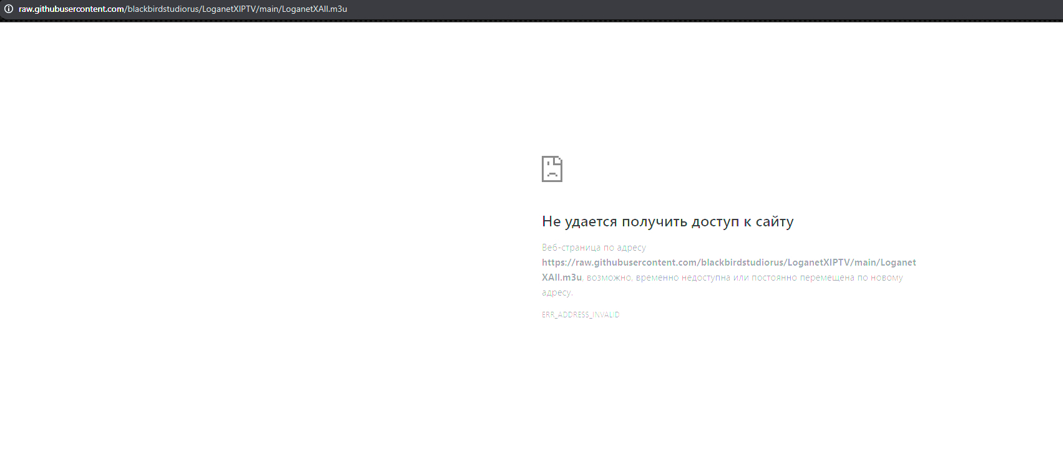This screenshot has width=1063, height=472.
Task: Click 'blackbirdstudiorus' in the bold error URL
Action: (742, 262)
